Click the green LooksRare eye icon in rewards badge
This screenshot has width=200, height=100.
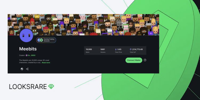coord(41,40)
